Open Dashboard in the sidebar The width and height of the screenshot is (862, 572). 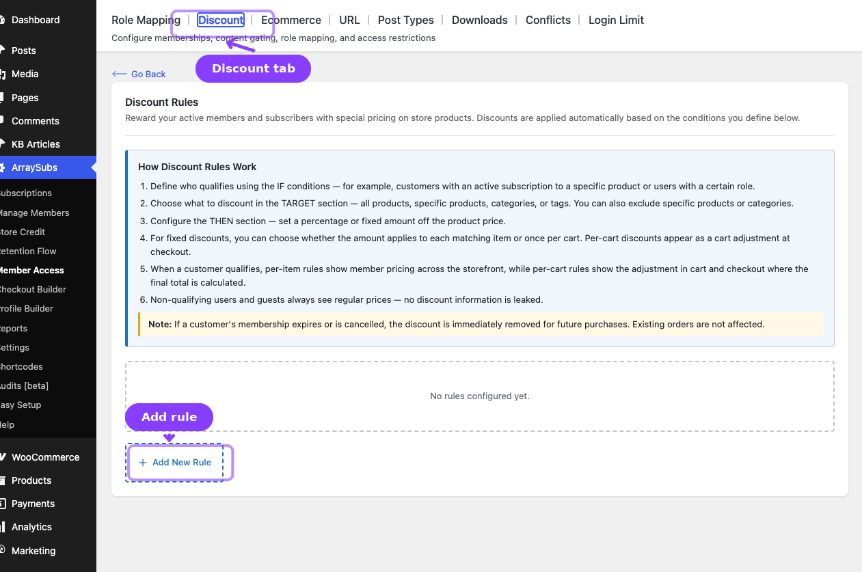(48, 20)
